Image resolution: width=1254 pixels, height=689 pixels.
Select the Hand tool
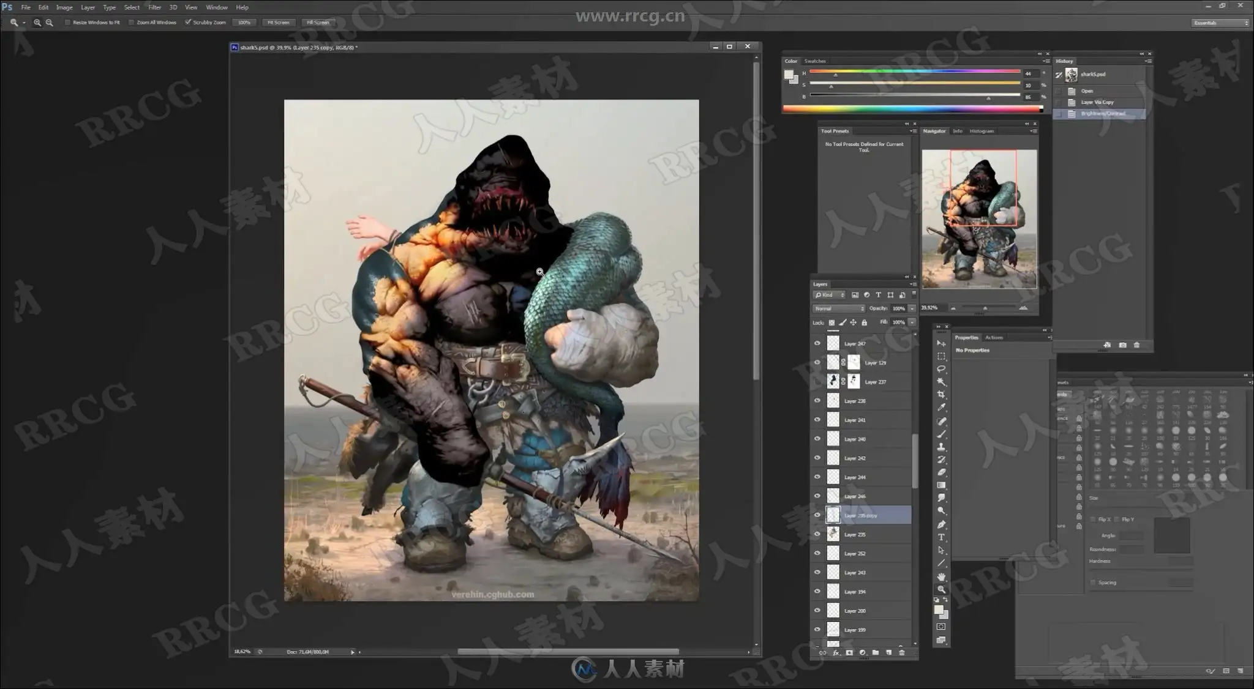coord(941,576)
